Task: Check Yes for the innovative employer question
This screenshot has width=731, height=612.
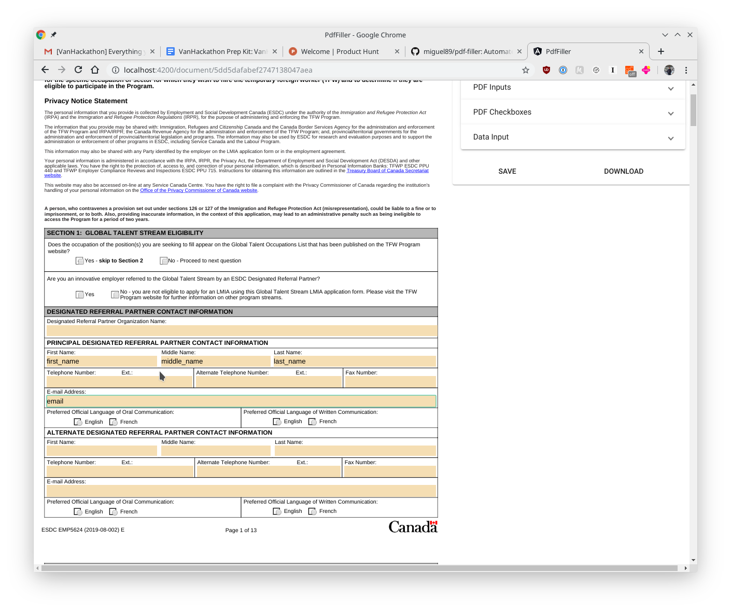Action: pyautogui.click(x=80, y=295)
